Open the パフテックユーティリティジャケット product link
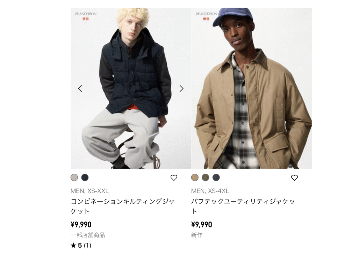The width and height of the screenshot is (358, 262). coord(243,206)
